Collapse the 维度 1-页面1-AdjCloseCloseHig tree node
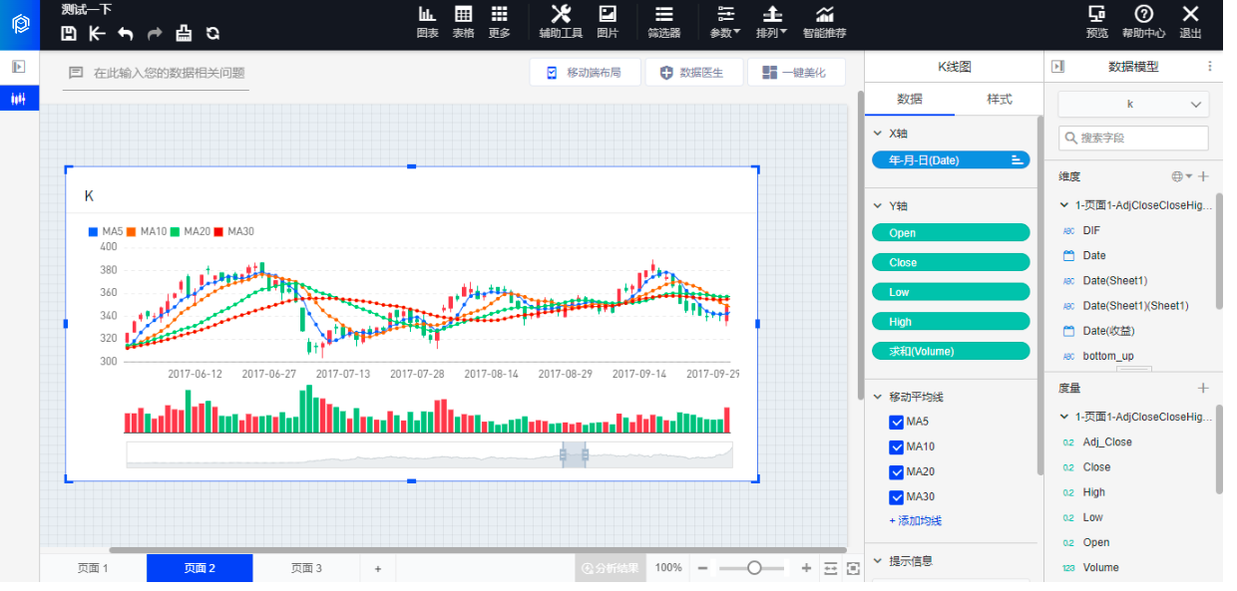The height and width of the screenshot is (591, 1237). (1065, 205)
